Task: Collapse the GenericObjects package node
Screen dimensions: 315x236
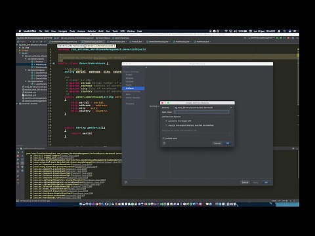Action: [26, 70]
